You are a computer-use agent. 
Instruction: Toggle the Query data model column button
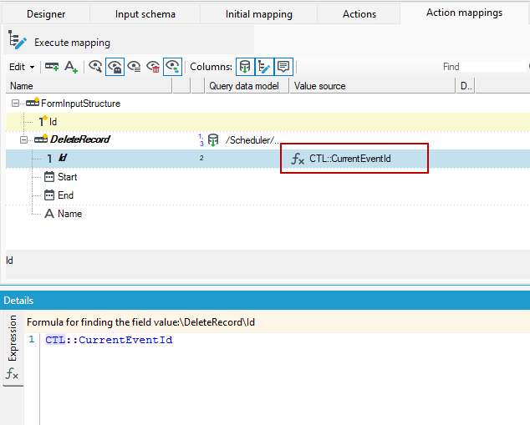click(x=245, y=67)
